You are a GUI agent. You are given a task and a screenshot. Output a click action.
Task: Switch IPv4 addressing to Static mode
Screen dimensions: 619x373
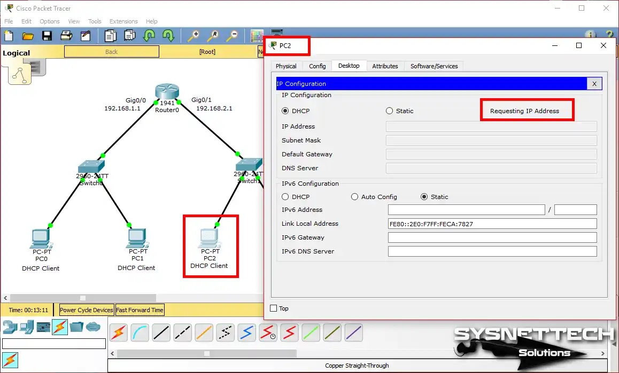click(390, 110)
